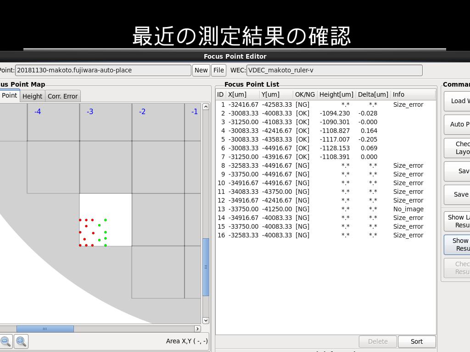Click the WEC input field

point(334,70)
